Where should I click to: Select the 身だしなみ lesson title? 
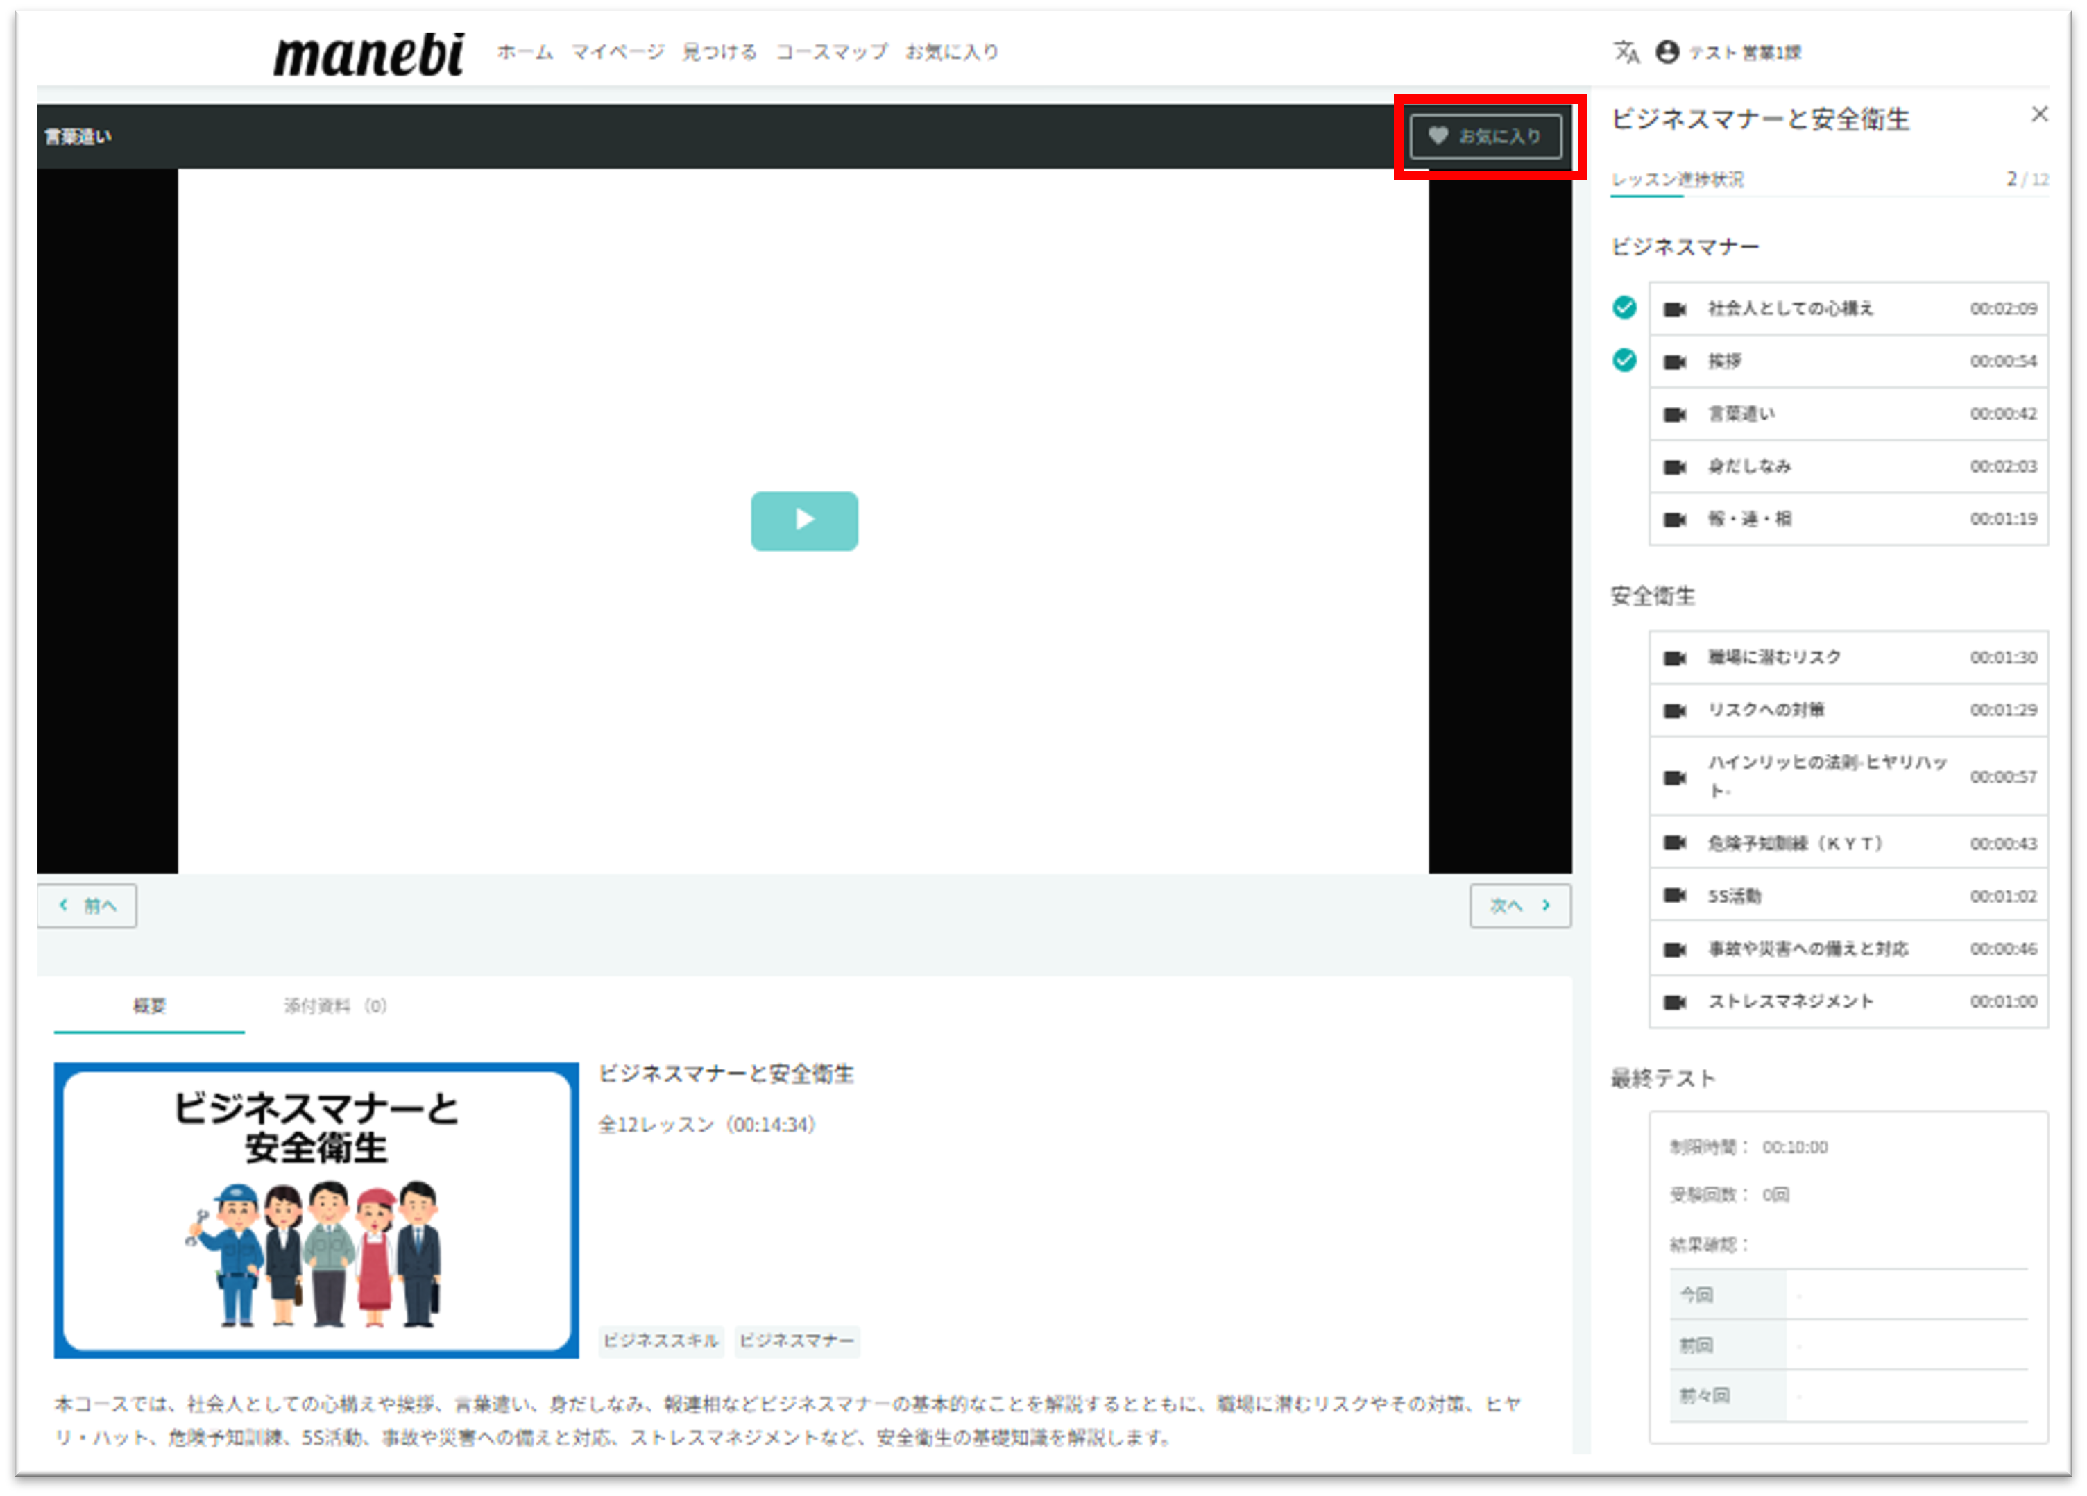(x=1749, y=466)
